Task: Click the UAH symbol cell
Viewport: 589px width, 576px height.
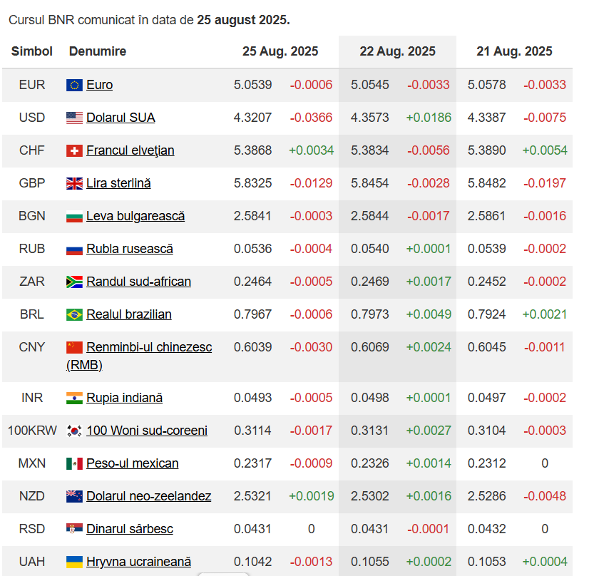Action: pos(32,561)
